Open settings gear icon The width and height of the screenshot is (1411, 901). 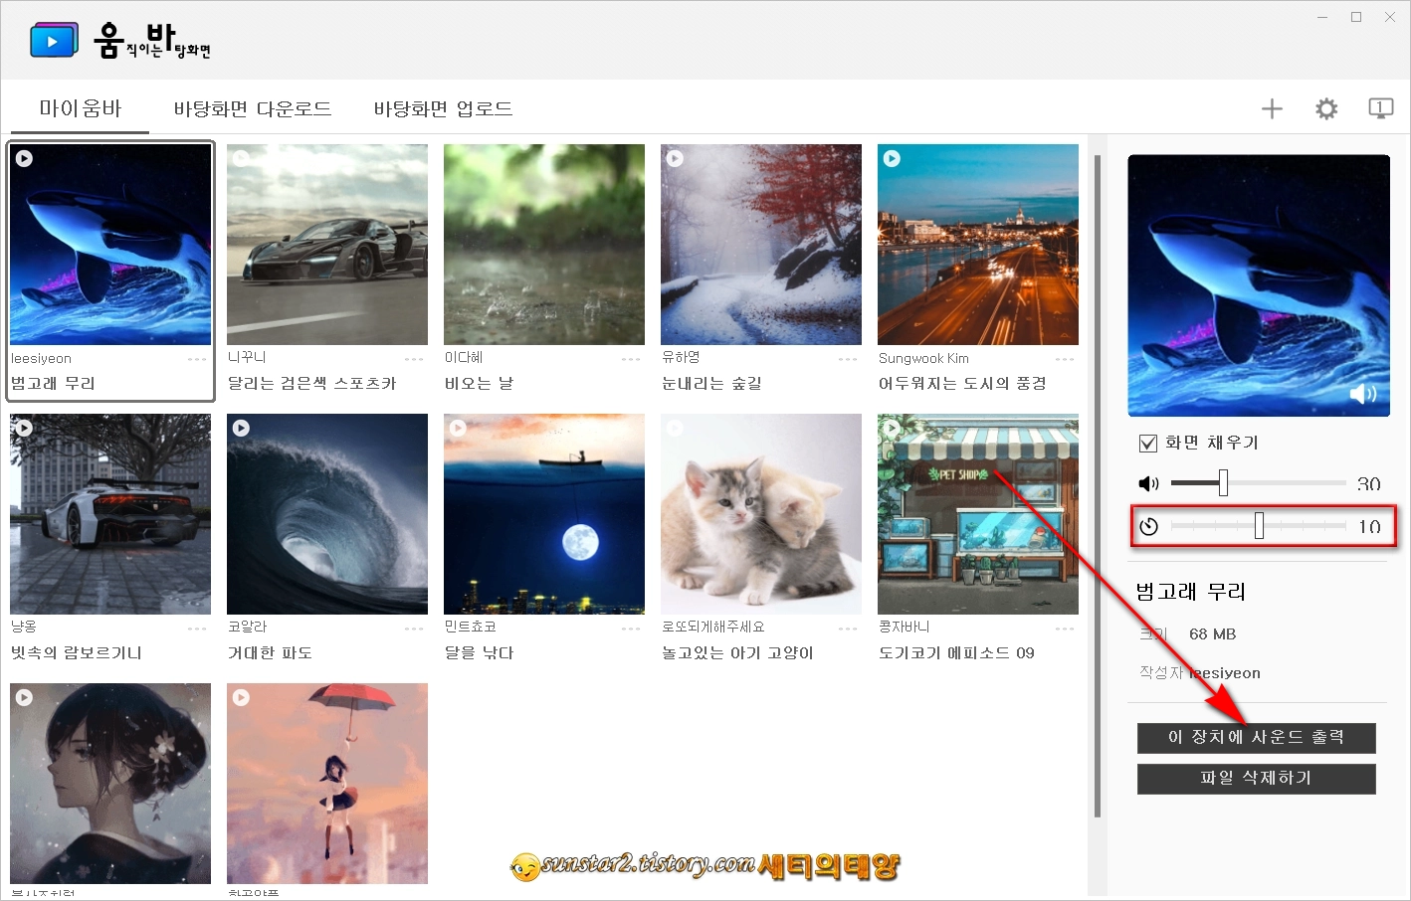1326,109
